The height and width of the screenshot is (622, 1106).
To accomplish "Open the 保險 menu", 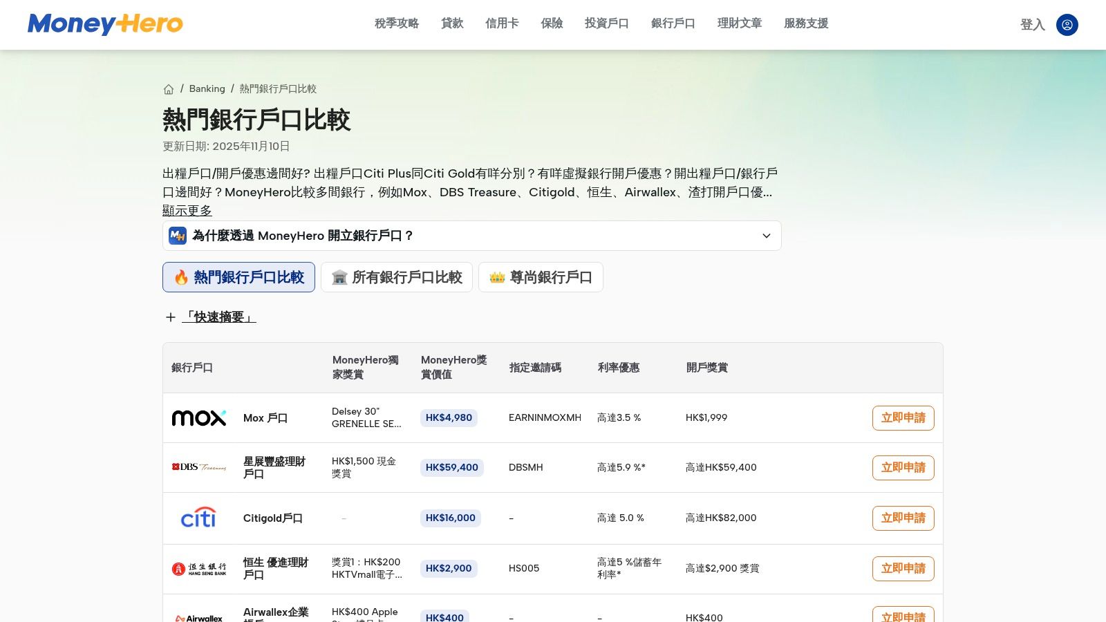I will point(552,23).
